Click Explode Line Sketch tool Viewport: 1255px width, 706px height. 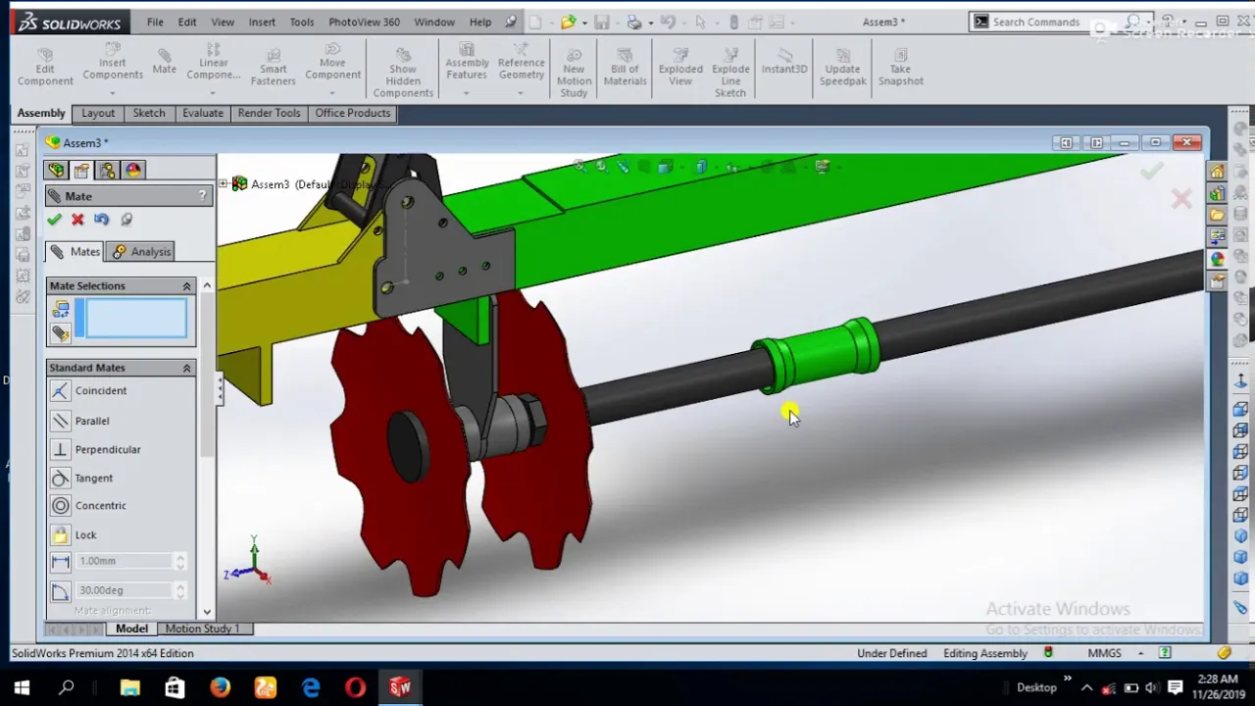click(x=730, y=73)
